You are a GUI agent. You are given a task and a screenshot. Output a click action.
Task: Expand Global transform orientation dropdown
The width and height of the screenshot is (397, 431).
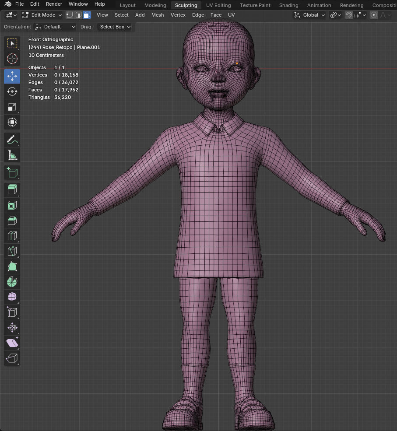[310, 15]
